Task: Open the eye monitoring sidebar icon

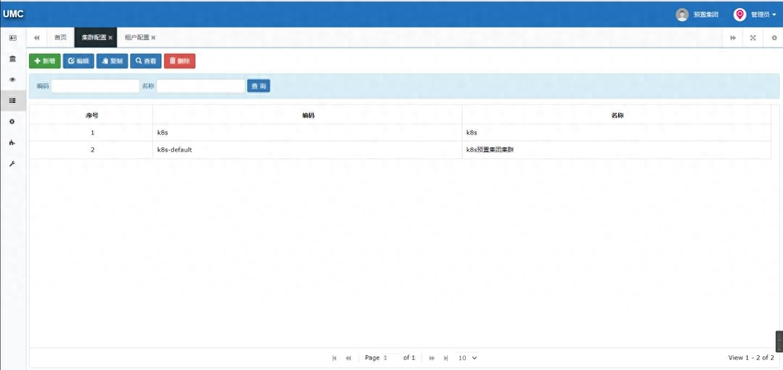Action: (12, 80)
